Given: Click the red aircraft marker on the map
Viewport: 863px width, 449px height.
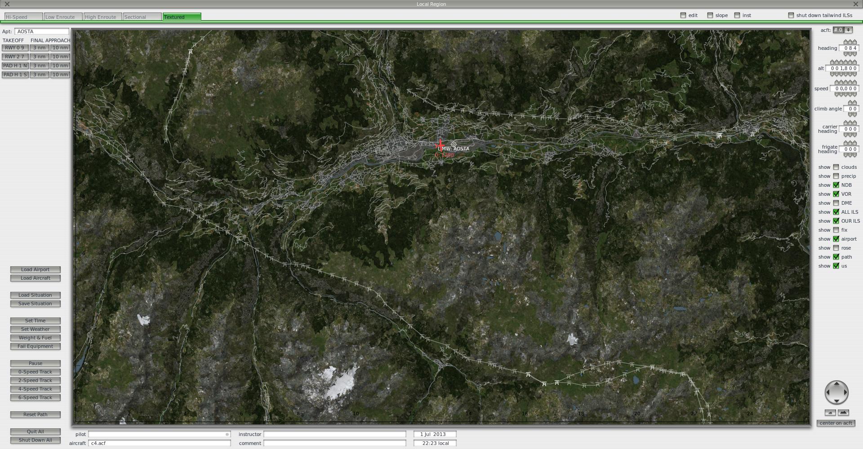Looking at the screenshot, I should click(x=440, y=145).
